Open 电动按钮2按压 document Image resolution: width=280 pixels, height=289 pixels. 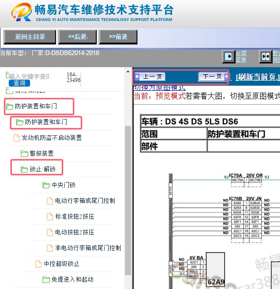coord(75,232)
